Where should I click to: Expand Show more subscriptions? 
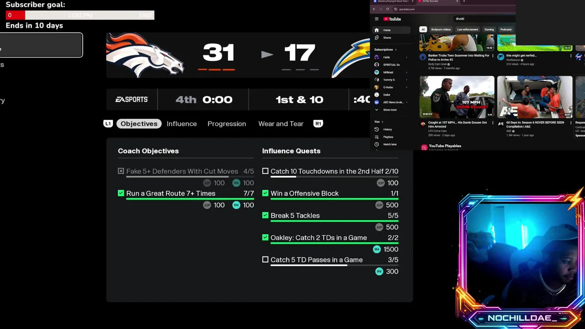tap(386, 110)
